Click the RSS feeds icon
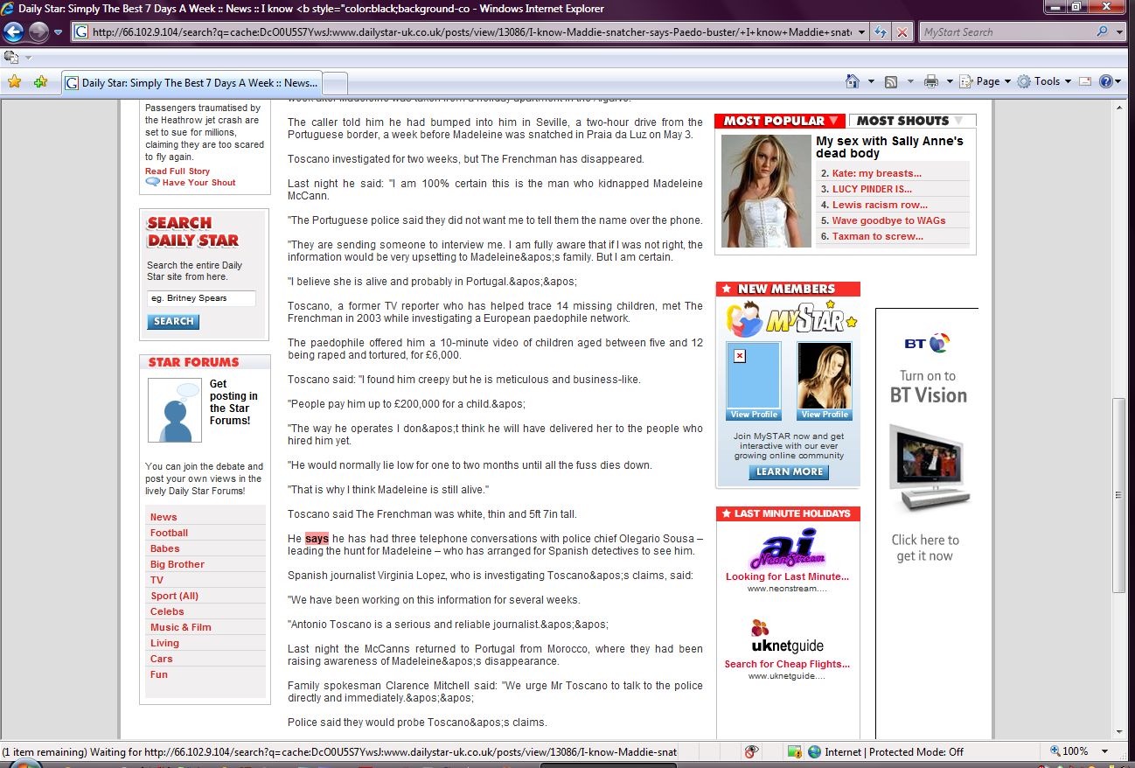This screenshot has height=768, width=1135. coord(891,81)
